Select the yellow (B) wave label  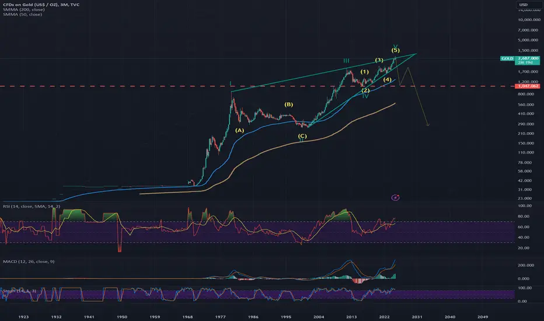[289, 104]
